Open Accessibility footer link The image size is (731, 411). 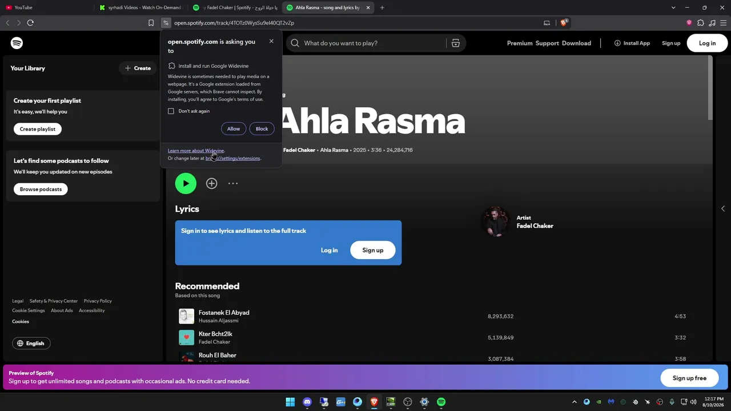[92, 311]
